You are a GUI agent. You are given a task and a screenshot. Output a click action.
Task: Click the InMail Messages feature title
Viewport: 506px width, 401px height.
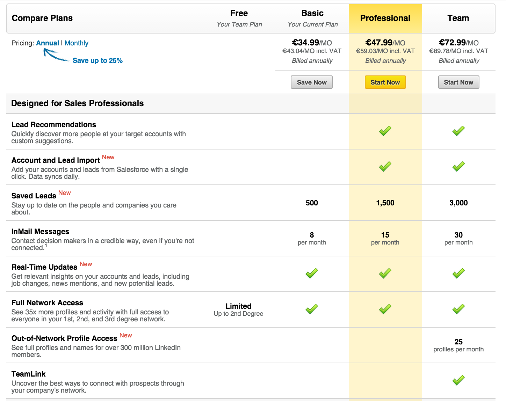click(x=40, y=232)
